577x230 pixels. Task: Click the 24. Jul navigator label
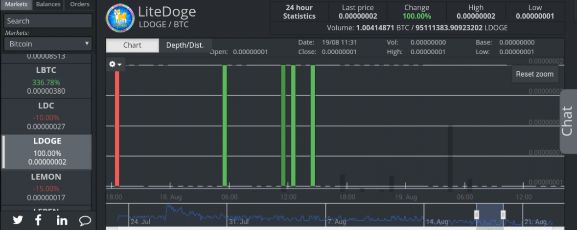tap(140, 222)
